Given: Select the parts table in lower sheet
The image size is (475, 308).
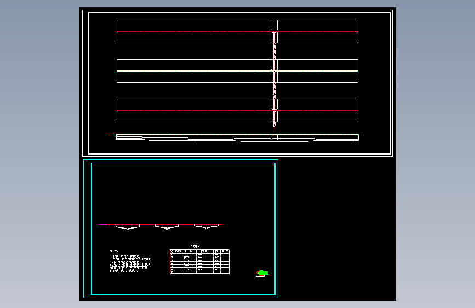Looking at the screenshot, I should click(199, 261).
